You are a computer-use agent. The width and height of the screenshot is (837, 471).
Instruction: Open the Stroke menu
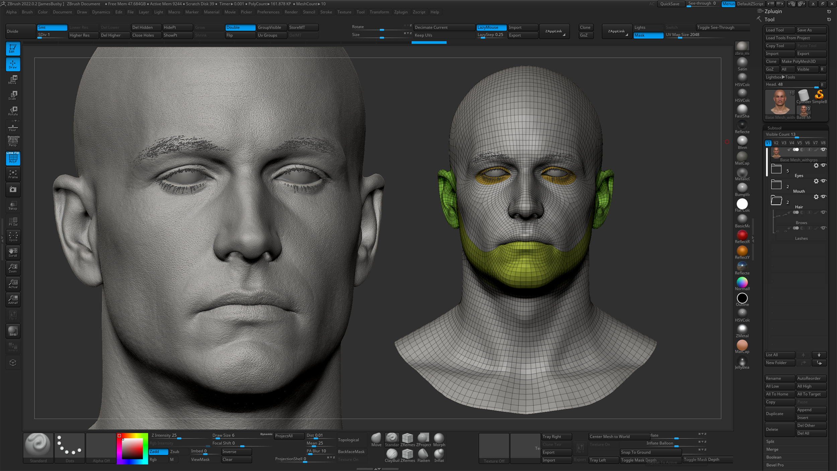(x=326, y=12)
